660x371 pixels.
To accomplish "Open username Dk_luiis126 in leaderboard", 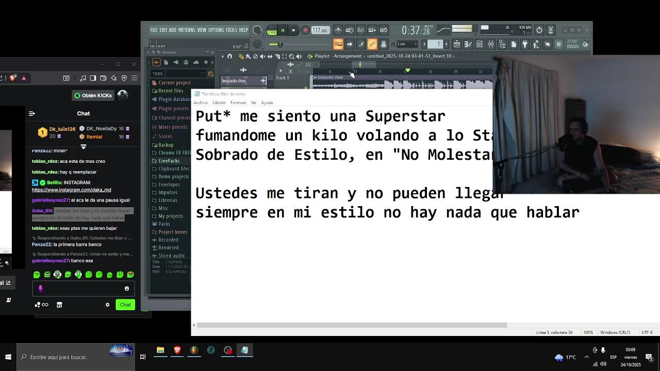I will (x=62, y=129).
